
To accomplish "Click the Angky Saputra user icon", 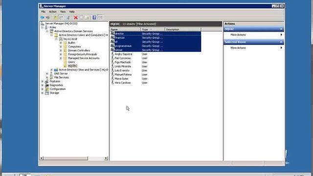I will coord(112,54).
